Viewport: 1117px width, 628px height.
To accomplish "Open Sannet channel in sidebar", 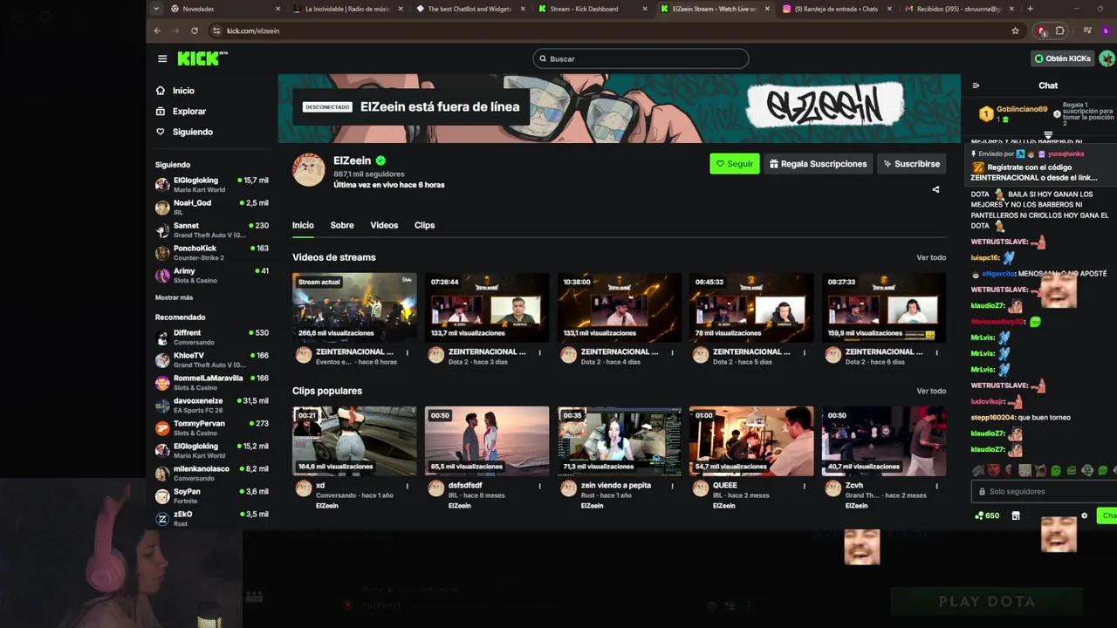I will [212, 230].
